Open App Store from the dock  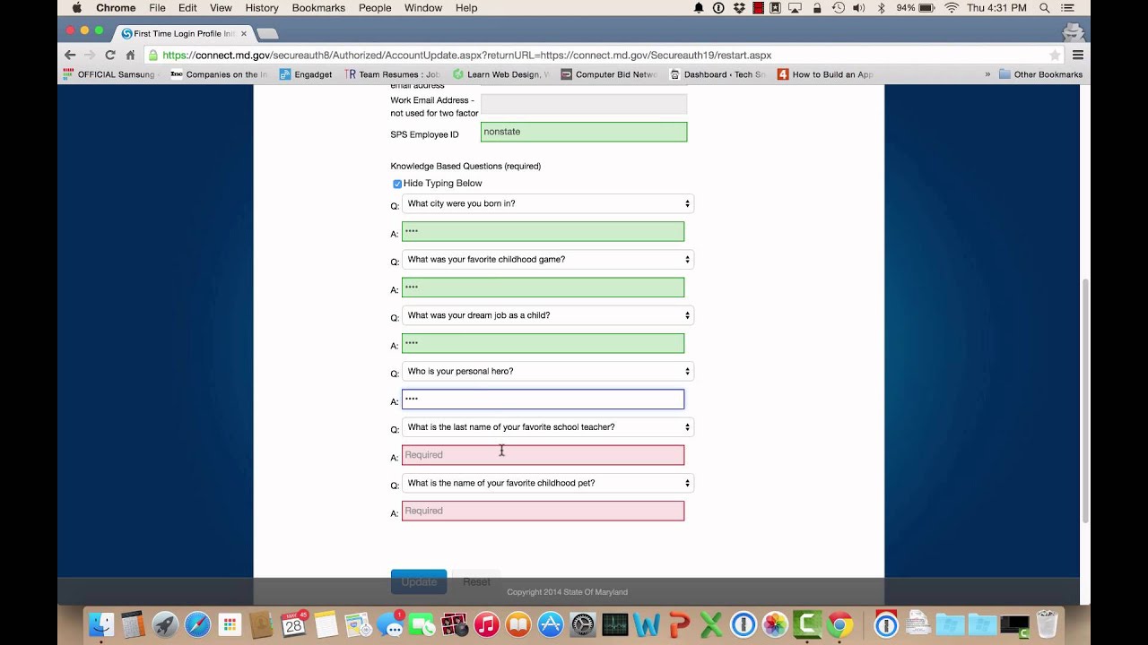[551, 624]
